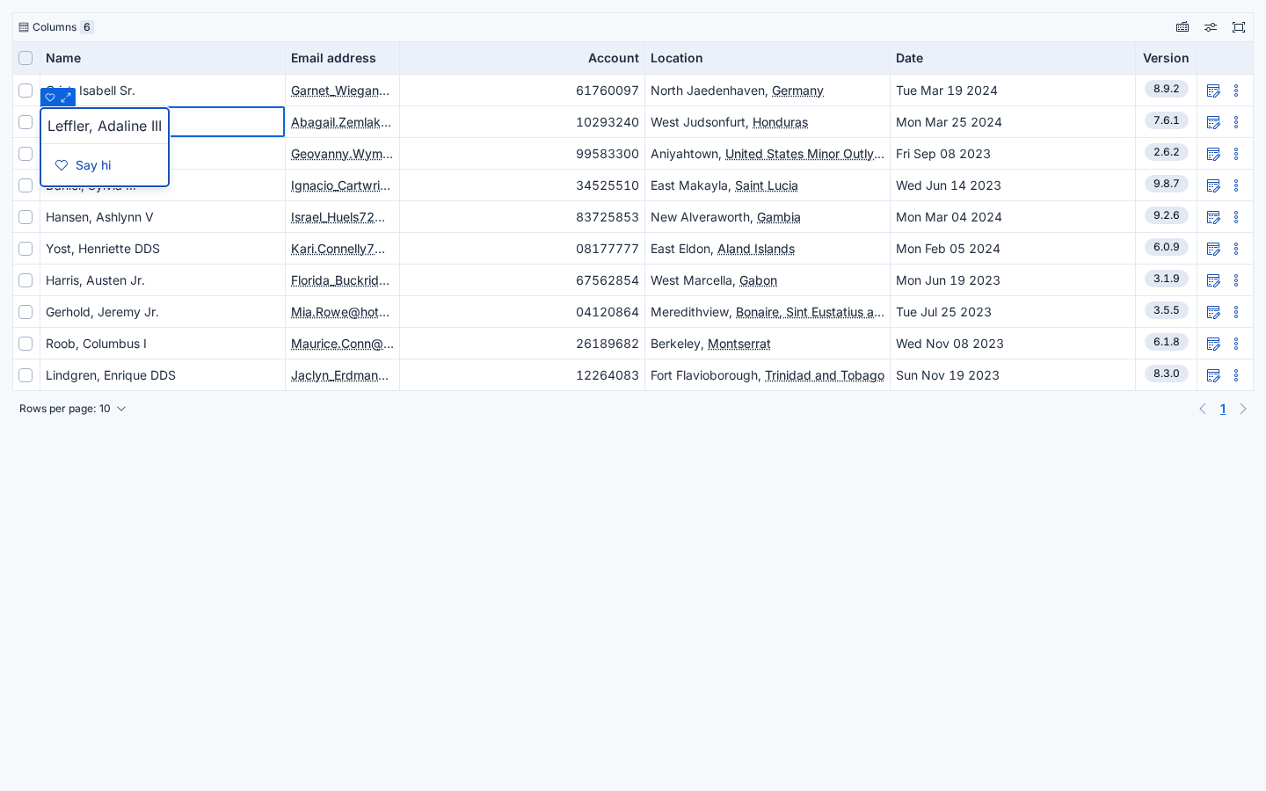Viewport: 1266px width, 791px height.
Task: Open more actions for version 9.8.7 row
Action: click(x=1236, y=185)
